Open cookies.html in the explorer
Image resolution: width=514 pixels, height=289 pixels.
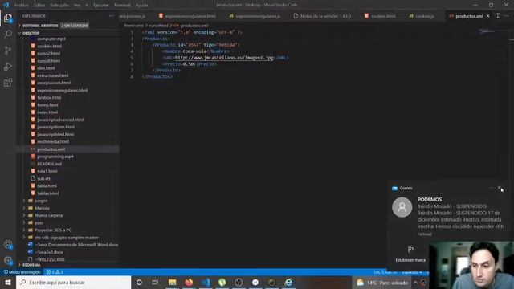pyautogui.click(x=49, y=47)
